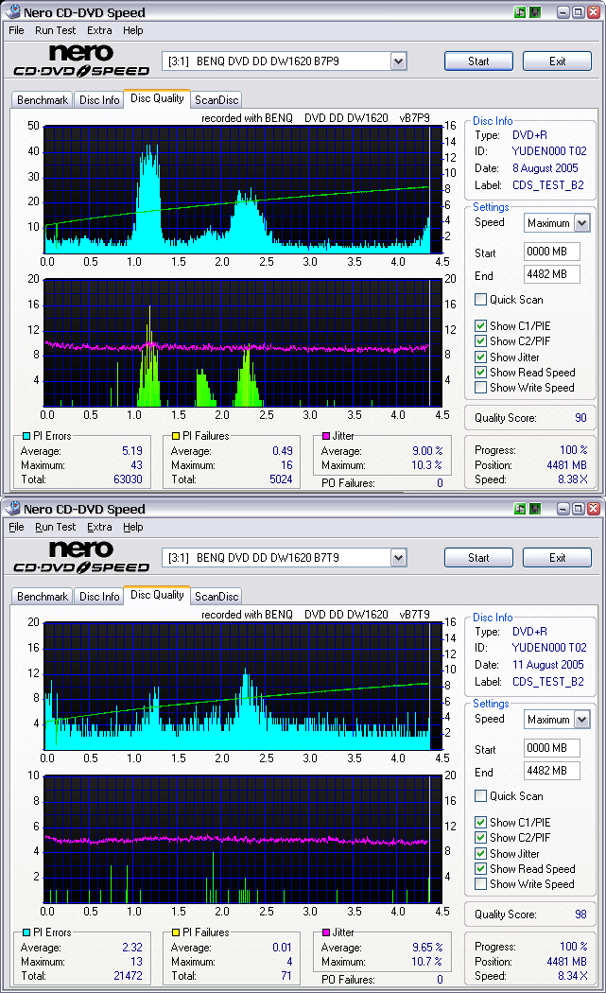Open the BENQ DW1620 B7T9 drive dropdown
Viewport: 606px width, 993px height.
(x=398, y=558)
